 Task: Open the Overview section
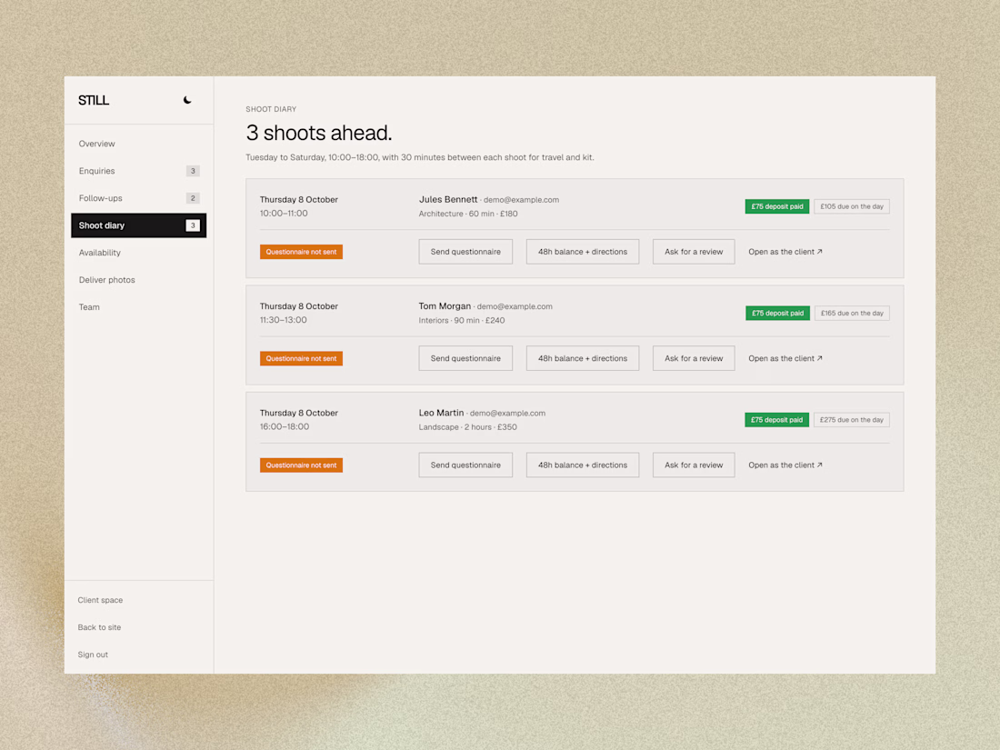click(x=138, y=144)
